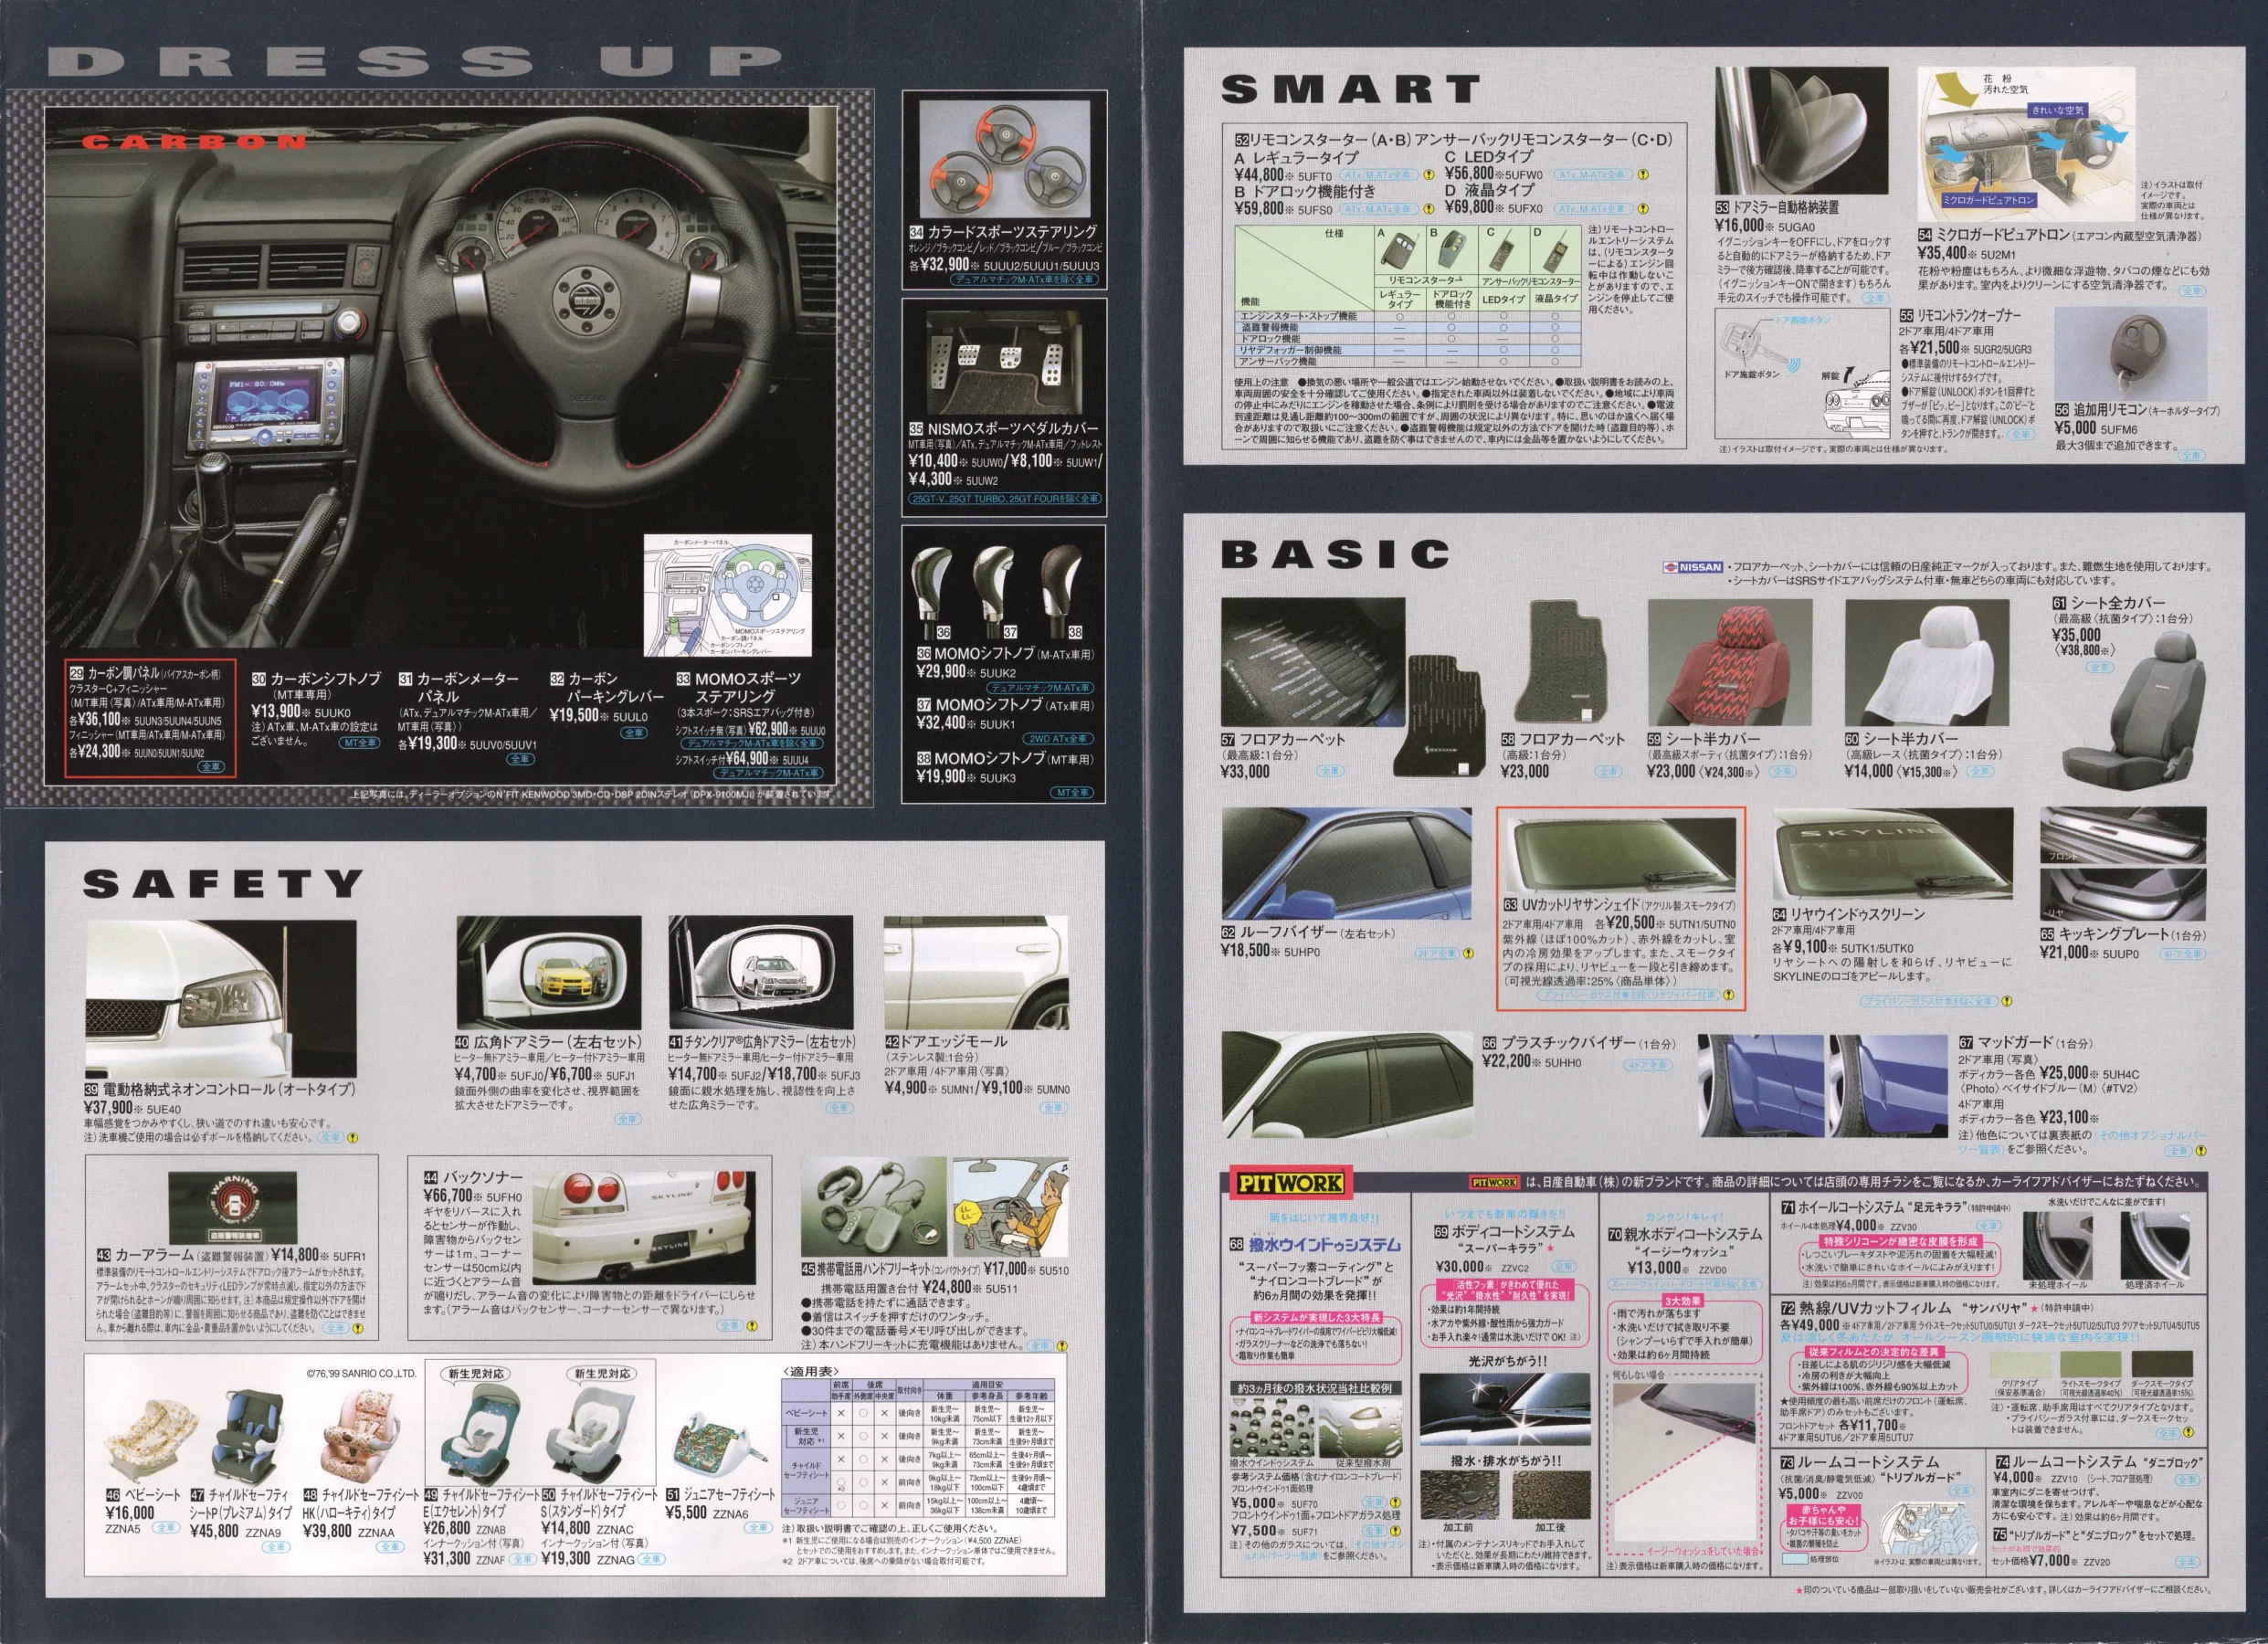Click the ¥44,800 regular type starter price
This screenshot has height=1644, width=2268.
pos(1260,175)
